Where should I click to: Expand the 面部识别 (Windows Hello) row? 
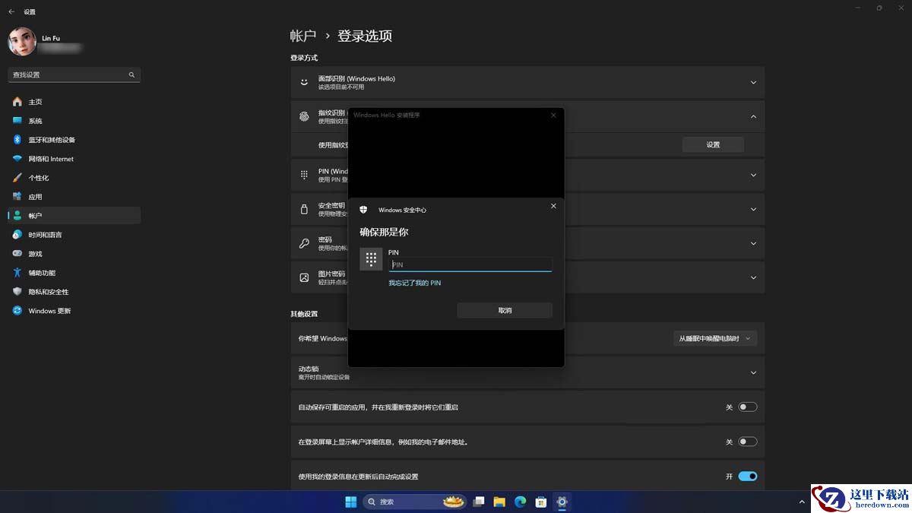tap(527, 82)
